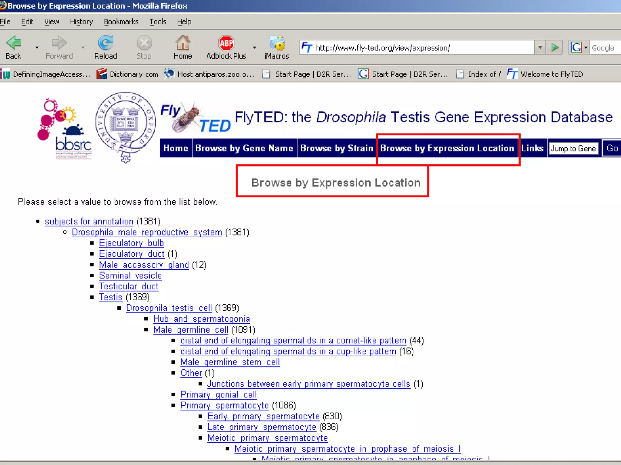This screenshot has width=621, height=465.
Task: Click the Home house icon
Action: (183, 43)
